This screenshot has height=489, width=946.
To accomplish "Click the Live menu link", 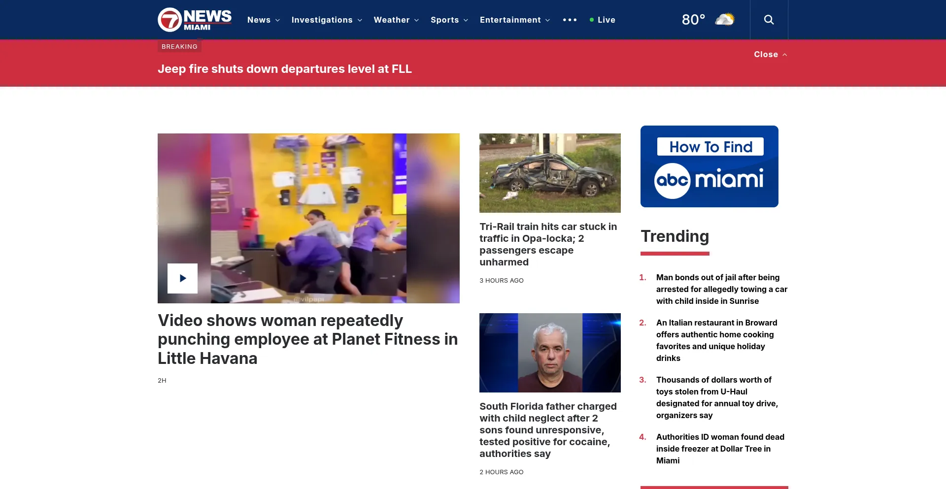I will click(607, 20).
